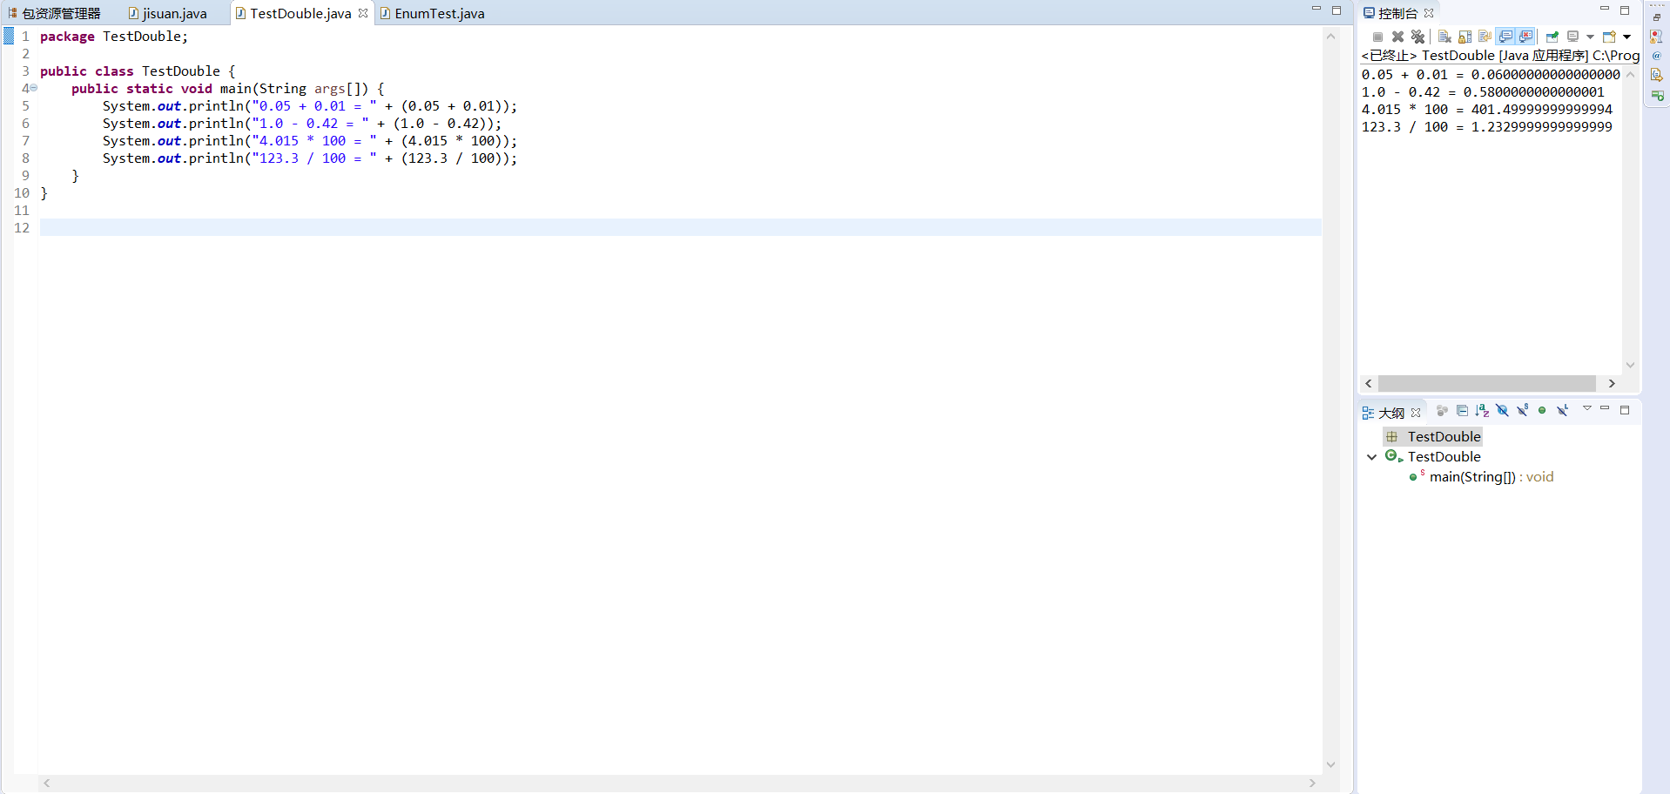Click the console vertical scroll down arrow
The width and height of the screenshot is (1670, 794).
(x=1630, y=366)
